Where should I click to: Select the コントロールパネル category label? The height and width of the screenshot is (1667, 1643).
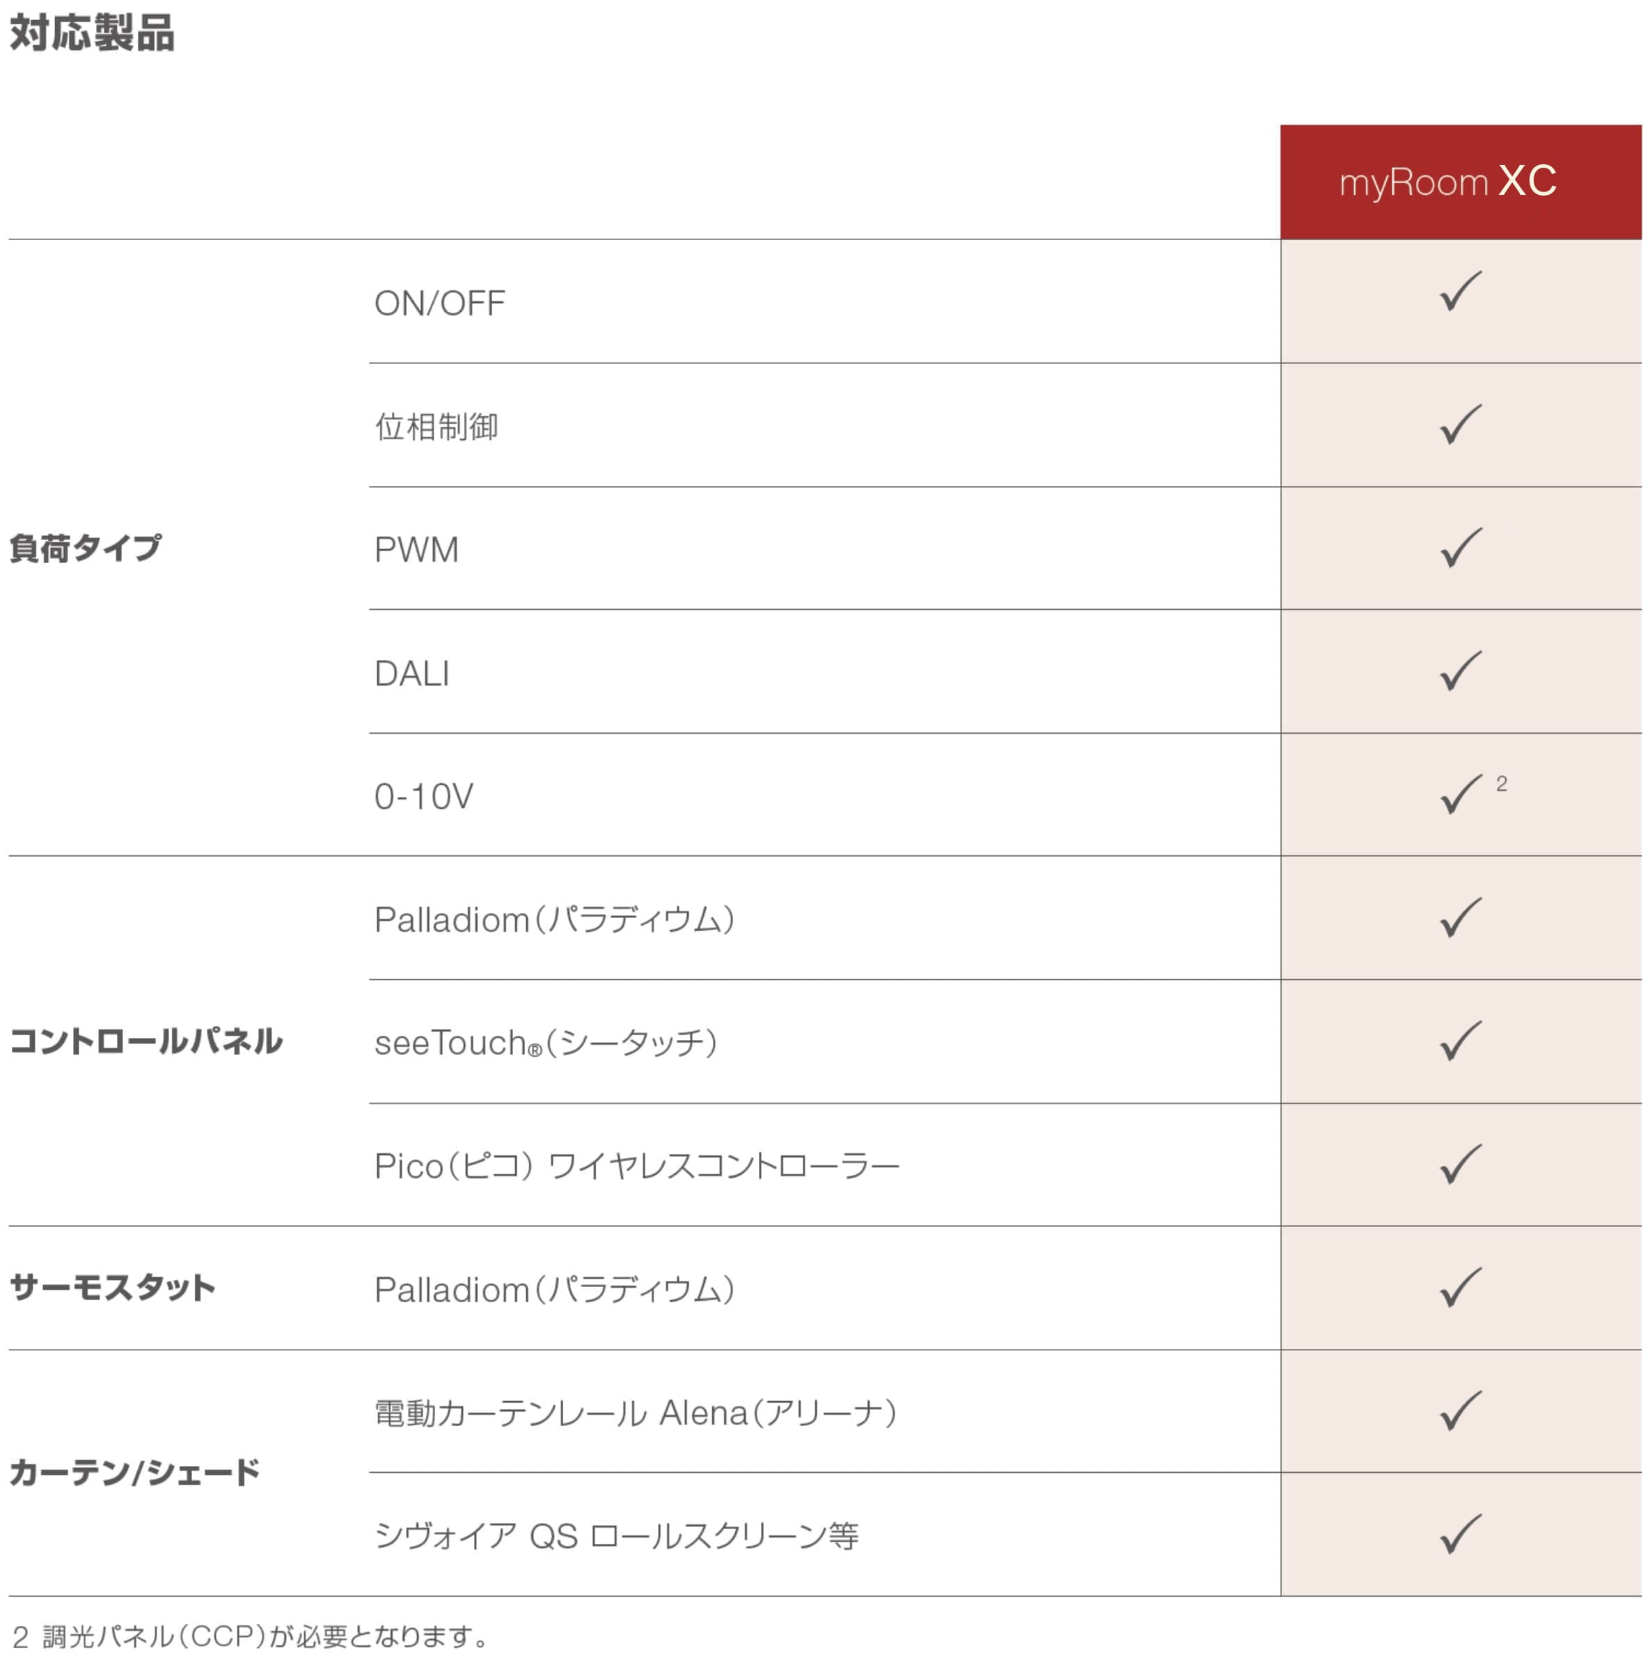tap(146, 1041)
